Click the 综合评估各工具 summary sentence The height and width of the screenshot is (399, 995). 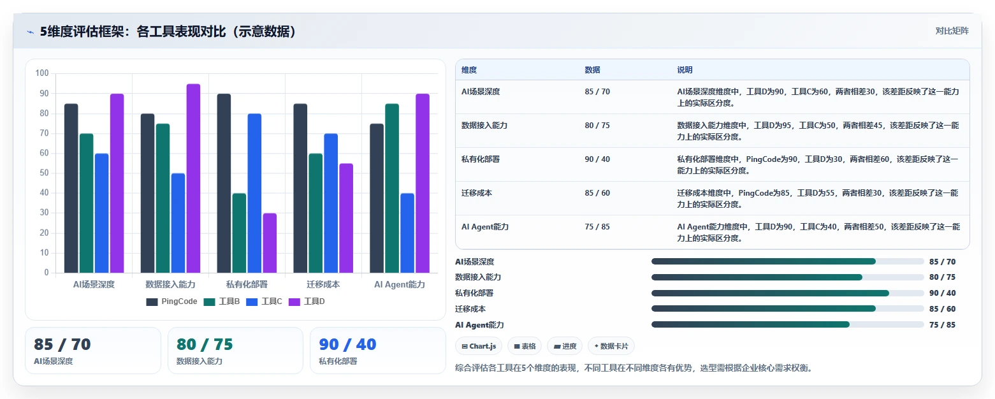pos(634,368)
